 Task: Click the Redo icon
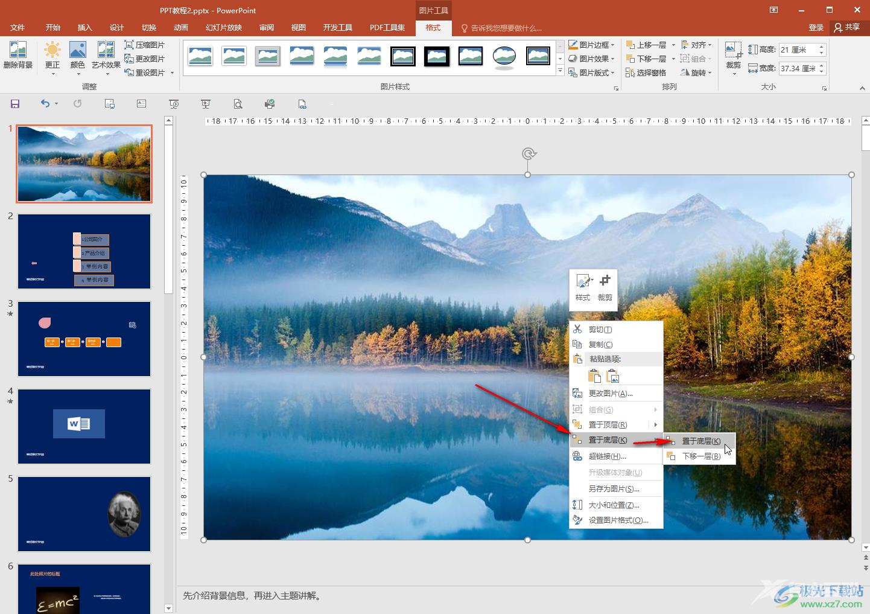tap(77, 104)
